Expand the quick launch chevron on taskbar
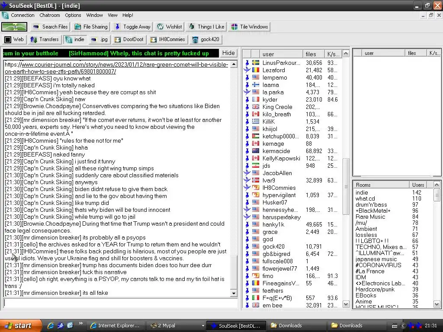 (x=81, y=323)
